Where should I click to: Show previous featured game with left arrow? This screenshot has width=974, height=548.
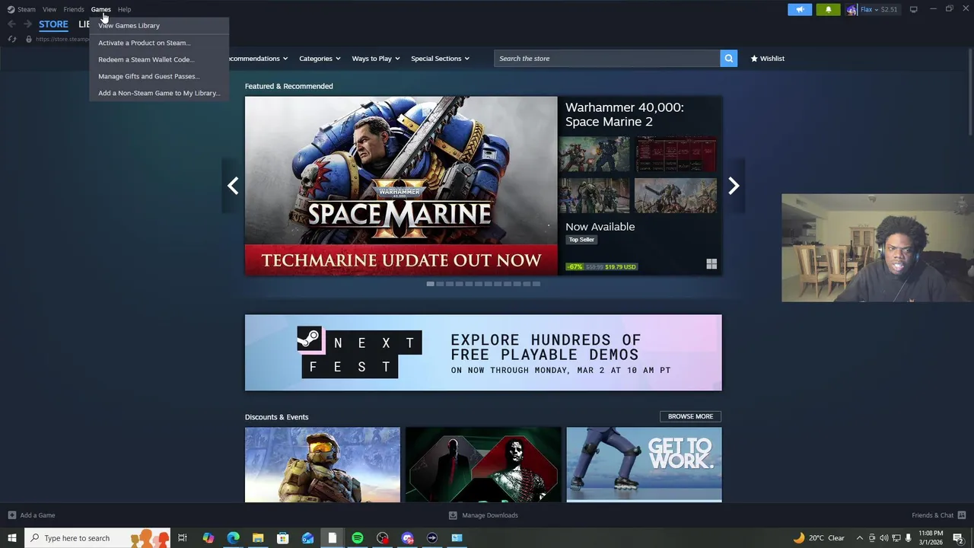click(x=233, y=186)
